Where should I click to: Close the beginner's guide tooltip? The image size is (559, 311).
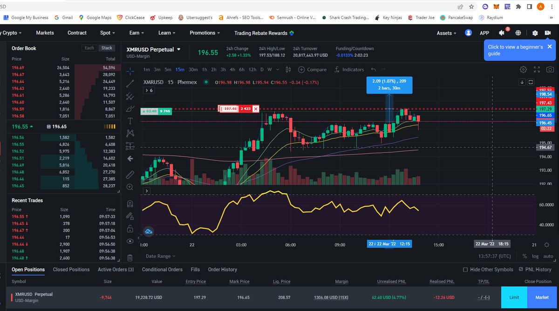549,47
